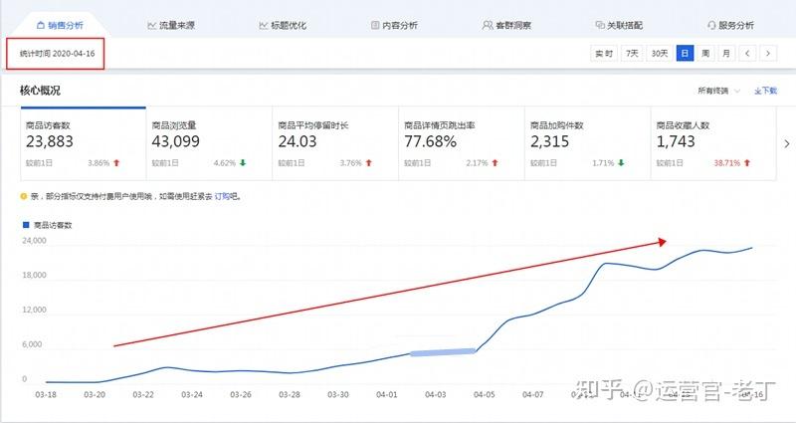Open the 标题优化 tab
The image size is (796, 423).
point(283,25)
